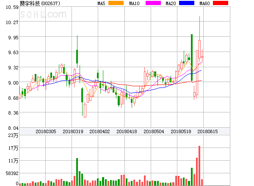Click the 11万 volume axis label
This screenshot has height=186, width=254.
13,161
